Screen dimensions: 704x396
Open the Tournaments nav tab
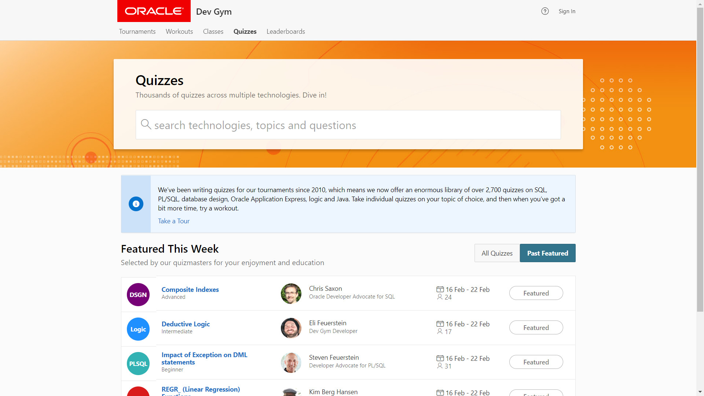(x=137, y=32)
